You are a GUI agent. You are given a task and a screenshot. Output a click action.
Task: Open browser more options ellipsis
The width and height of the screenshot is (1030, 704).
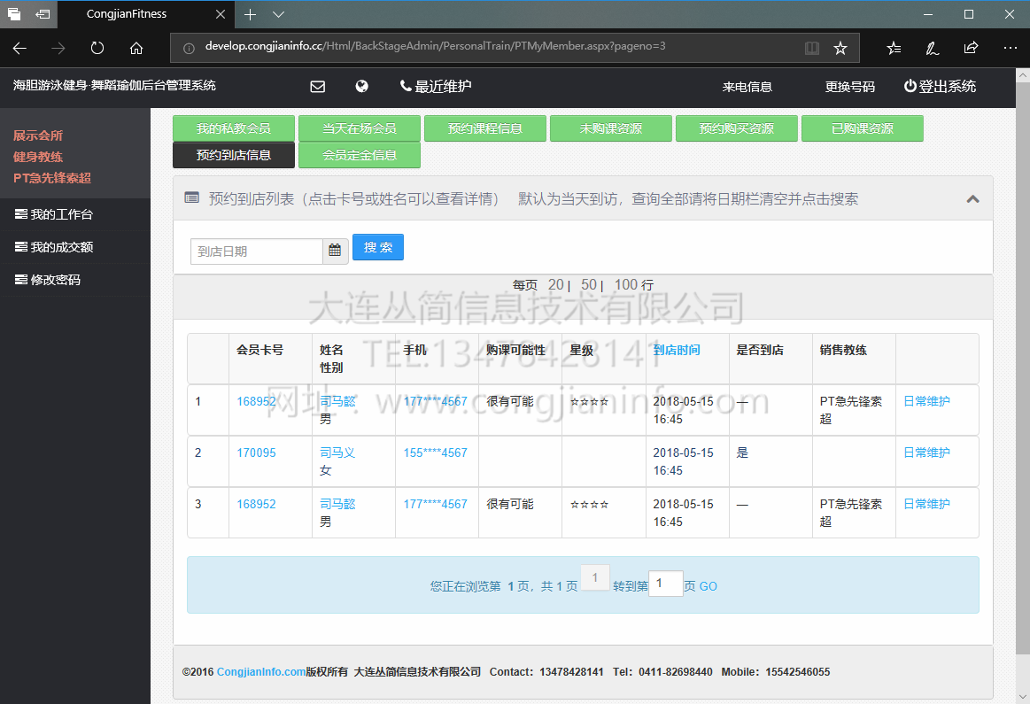point(1011,48)
